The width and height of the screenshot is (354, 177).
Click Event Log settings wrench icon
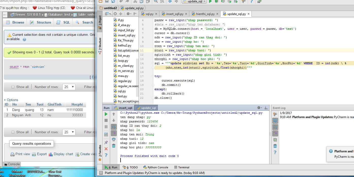click(275, 114)
